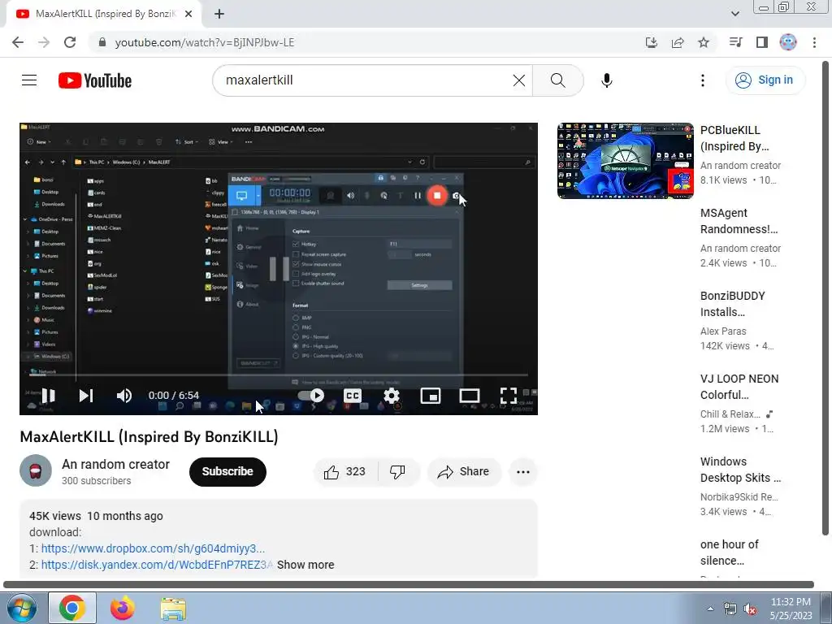Start voice search with the microphone

pos(606,80)
